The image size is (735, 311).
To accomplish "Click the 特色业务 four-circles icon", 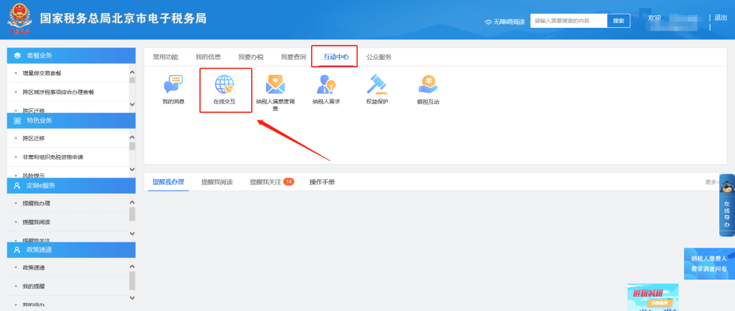I will 17,120.
